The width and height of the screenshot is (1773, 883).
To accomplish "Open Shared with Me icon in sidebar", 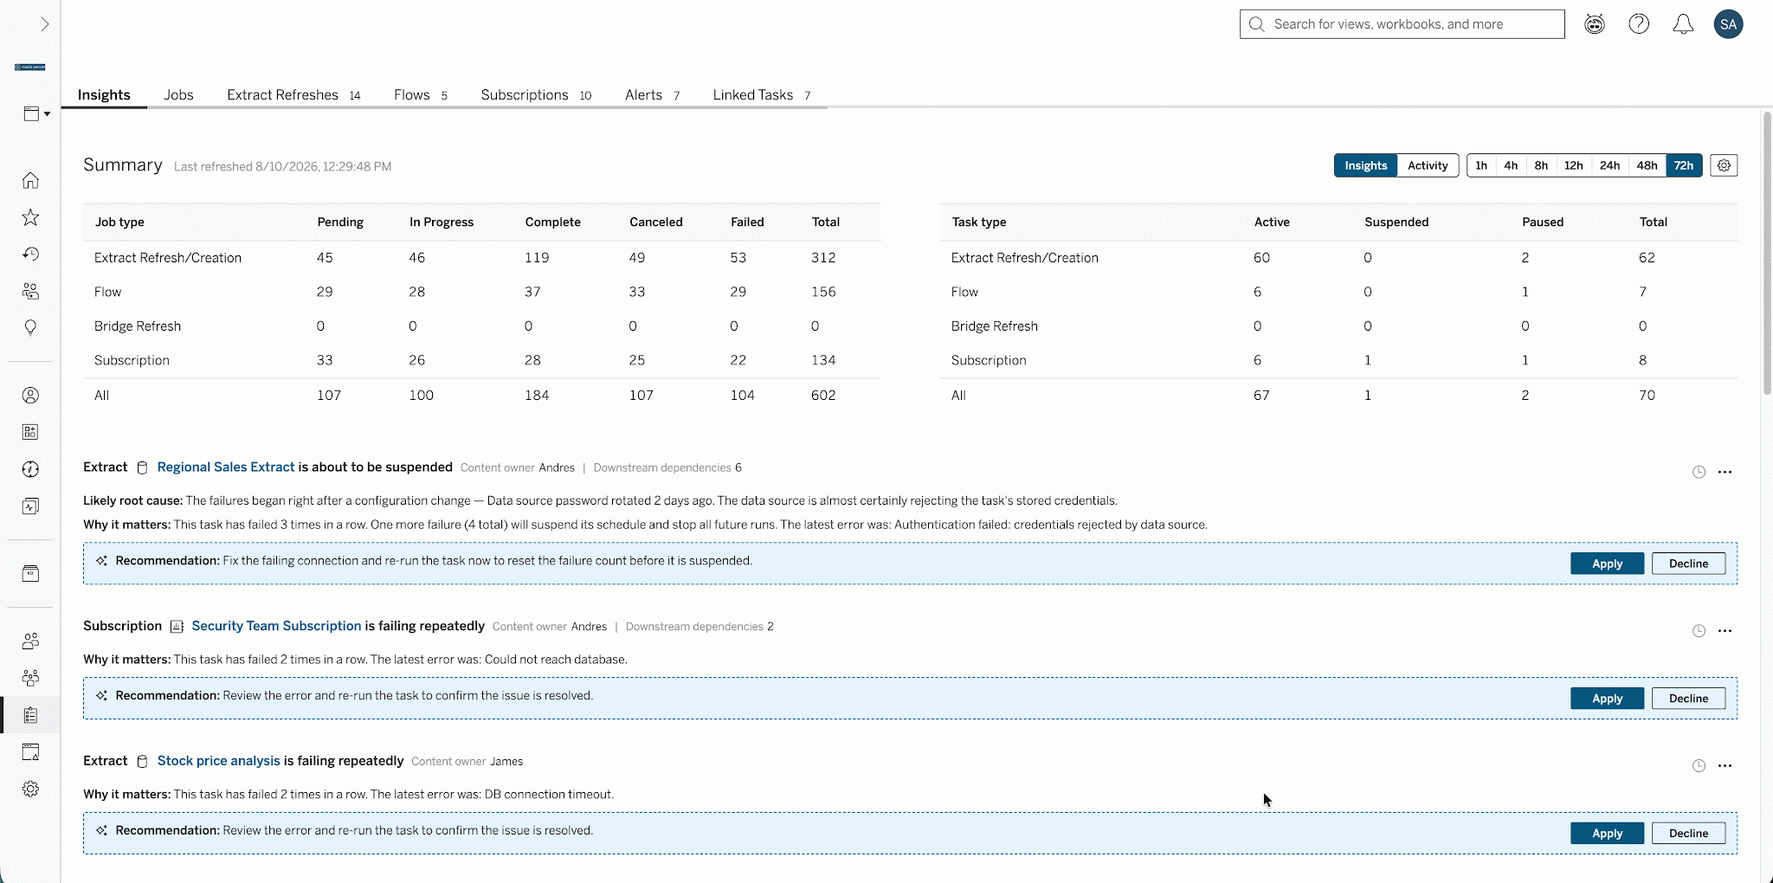I will click(30, 291).
